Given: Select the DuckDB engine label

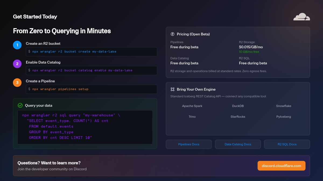Looking at the screenshot, I should click(x=238, y=106).
